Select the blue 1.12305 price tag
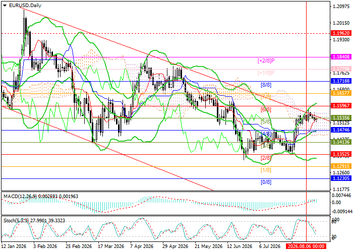 pyautogui.click(x=341, y=178)
